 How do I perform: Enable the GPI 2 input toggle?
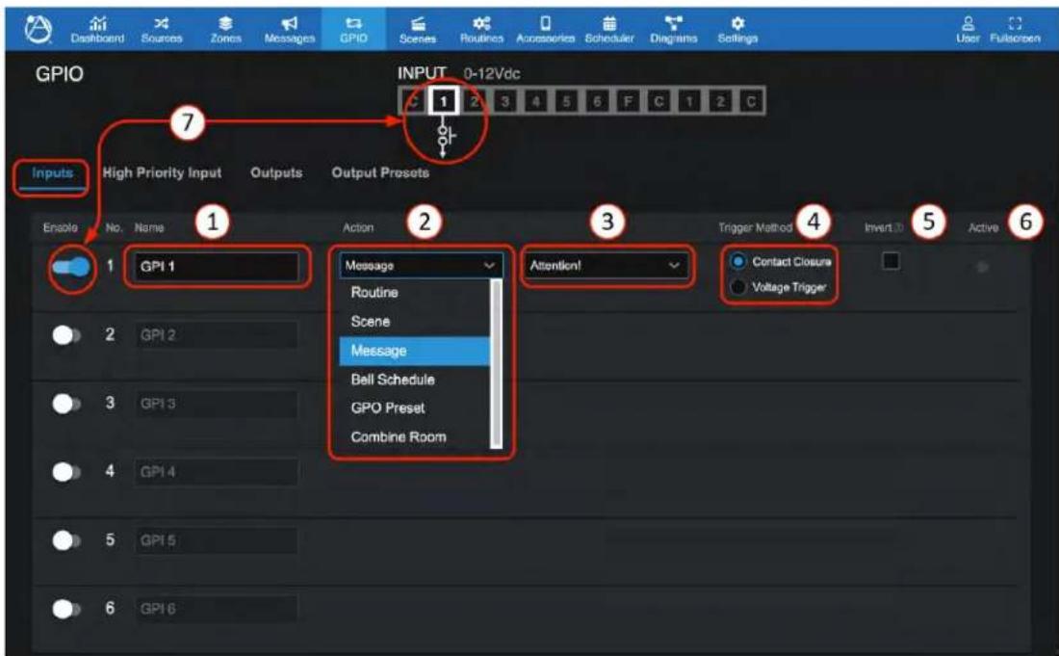66,335
